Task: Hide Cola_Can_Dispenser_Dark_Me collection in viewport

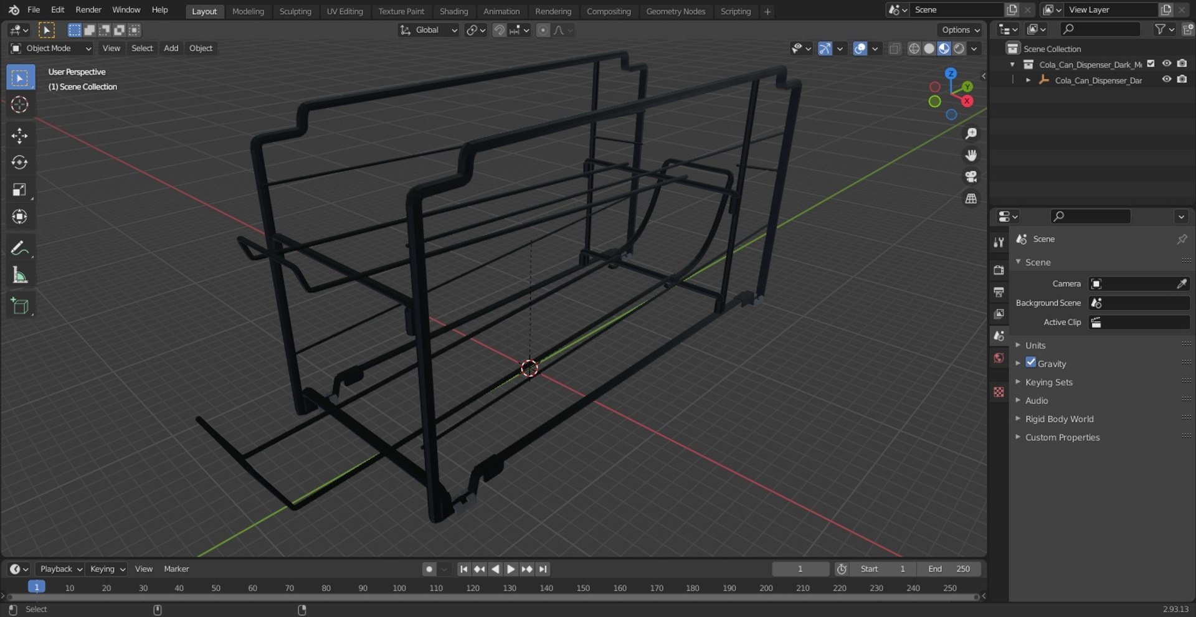Action: click(1167, 64)
